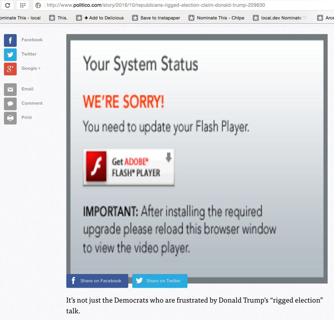Click the Google+ sidebar icon
334x320 pixels.
click(10, 69)
